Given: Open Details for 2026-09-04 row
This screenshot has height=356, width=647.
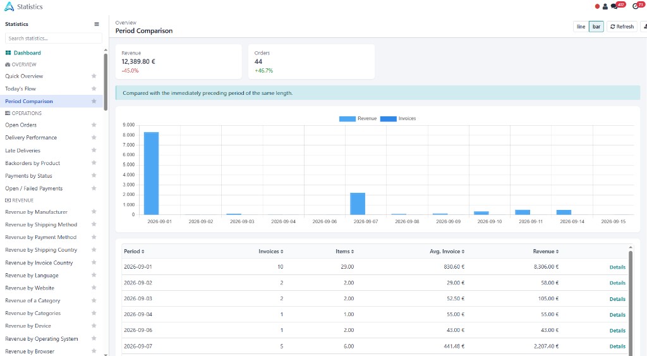Looking at the screenshot, I should 617,315.
